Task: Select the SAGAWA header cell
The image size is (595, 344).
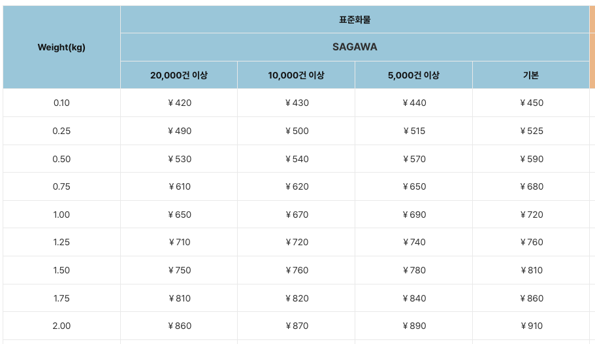Action: click(x=355, y=47)
